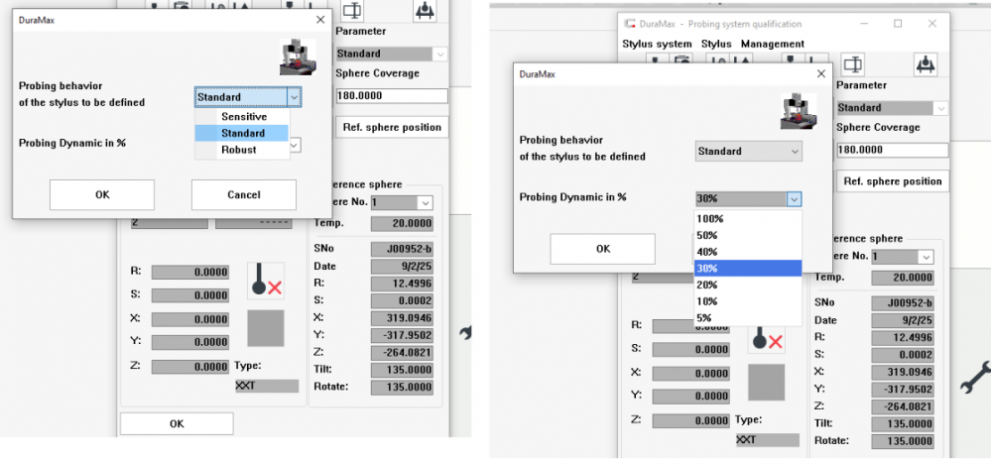Open the Management menu
The height and width of the screenshot is (459, 991).
tap(772, 44)
